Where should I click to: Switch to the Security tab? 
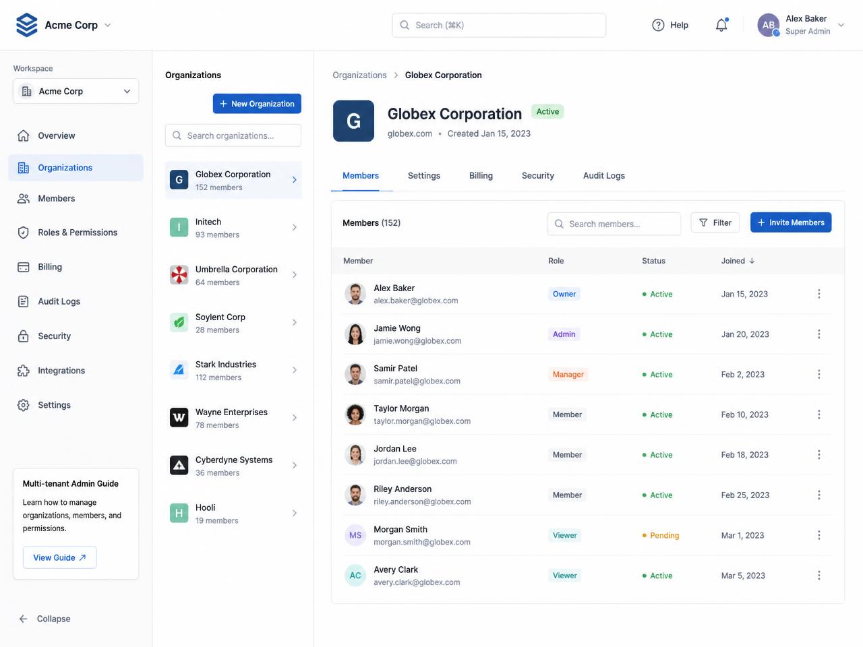(538, 175)
